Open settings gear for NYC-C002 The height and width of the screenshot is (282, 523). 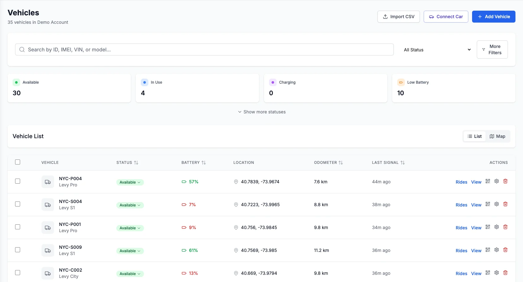tap(497, 273)
